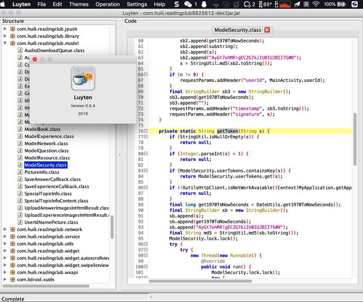Click the notification bell icon in menu bar
Viewport: 363px width, 302px height.
click(x=204, y=4)
